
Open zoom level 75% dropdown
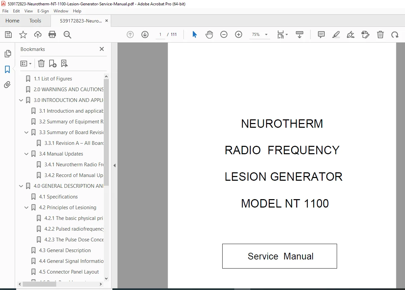tap(266, 35)
